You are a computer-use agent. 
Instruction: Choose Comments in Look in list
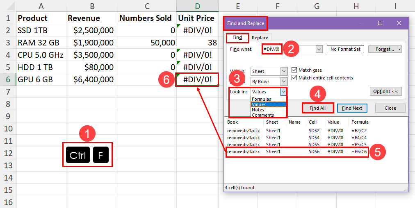tap(268, 115)
